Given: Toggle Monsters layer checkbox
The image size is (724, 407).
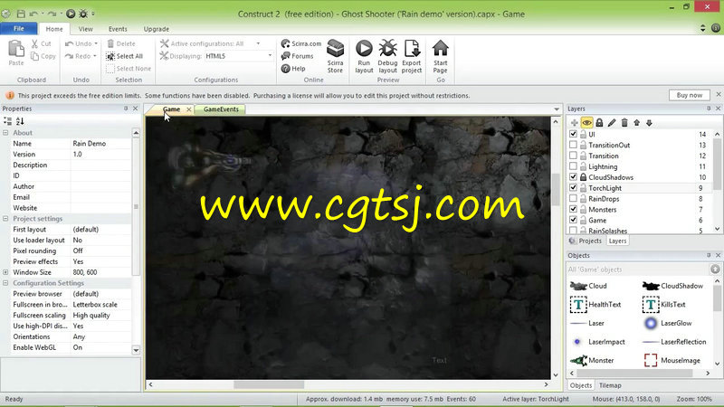Looking at the screenshot, I should [x=573, y=209].
